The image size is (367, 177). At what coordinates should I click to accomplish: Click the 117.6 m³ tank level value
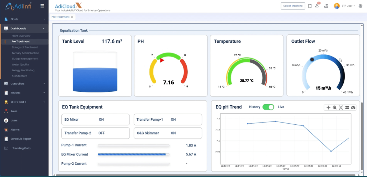(x=112, y=42)
